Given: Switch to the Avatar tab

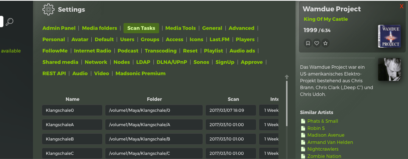Looking at the screenshot, I should [x=80, y=39].
